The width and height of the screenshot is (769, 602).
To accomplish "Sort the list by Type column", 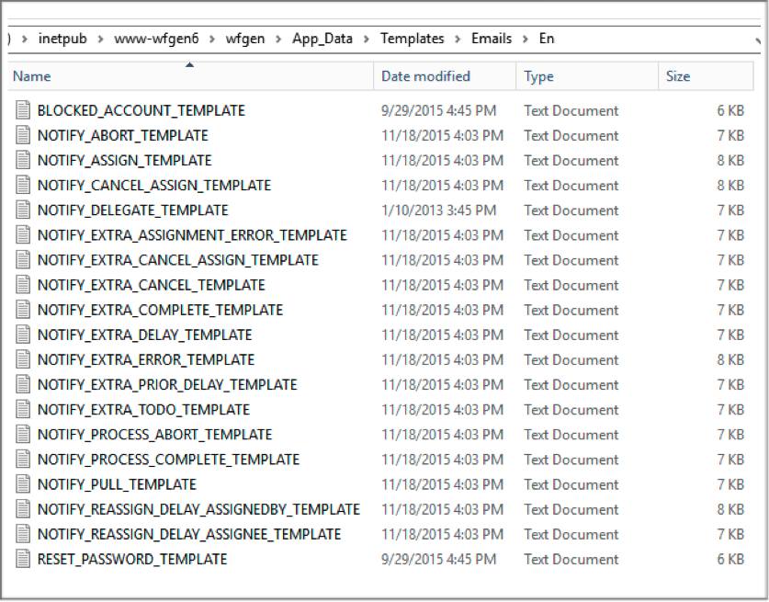I will coord(538,76).
